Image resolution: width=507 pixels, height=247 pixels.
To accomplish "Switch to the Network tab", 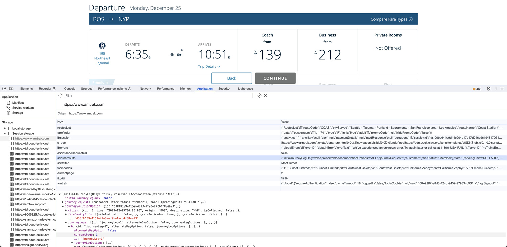I will point(145,89).
